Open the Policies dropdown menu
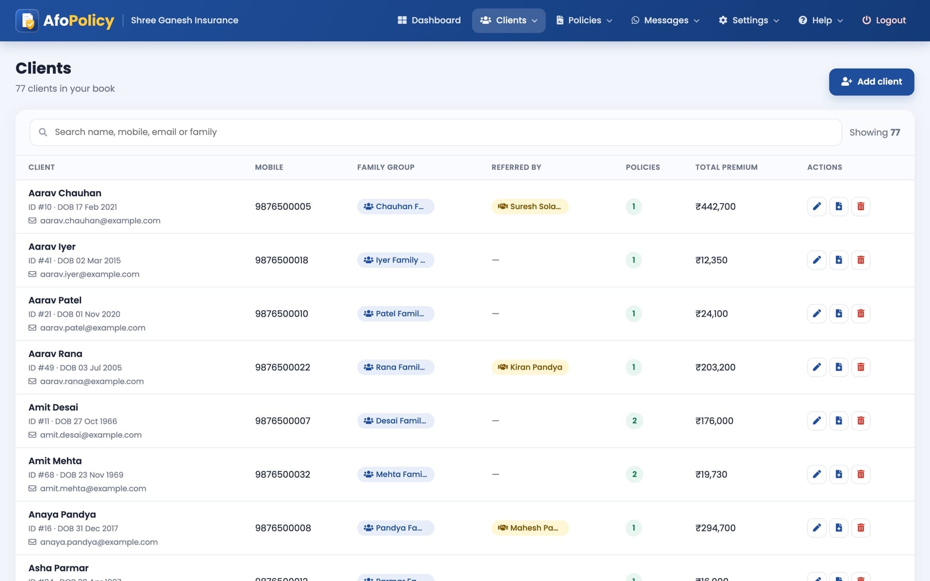Viewport: 930px width, 581px height. [584, 20]
